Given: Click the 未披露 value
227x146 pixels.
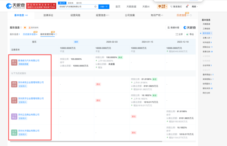Looking at the screenshot, I should coord(111,64).
